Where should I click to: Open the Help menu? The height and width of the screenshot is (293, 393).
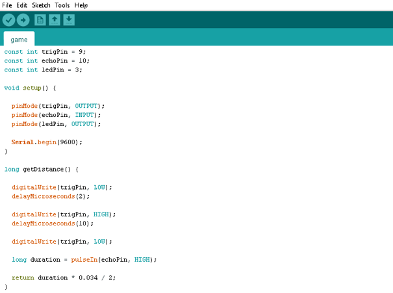coord(81,5)
